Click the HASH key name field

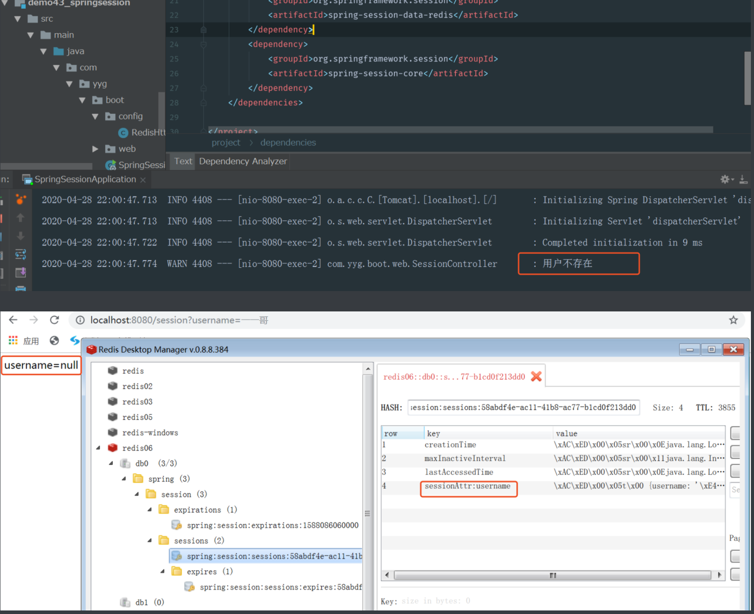pyautogui.click(x=524, y=407)
